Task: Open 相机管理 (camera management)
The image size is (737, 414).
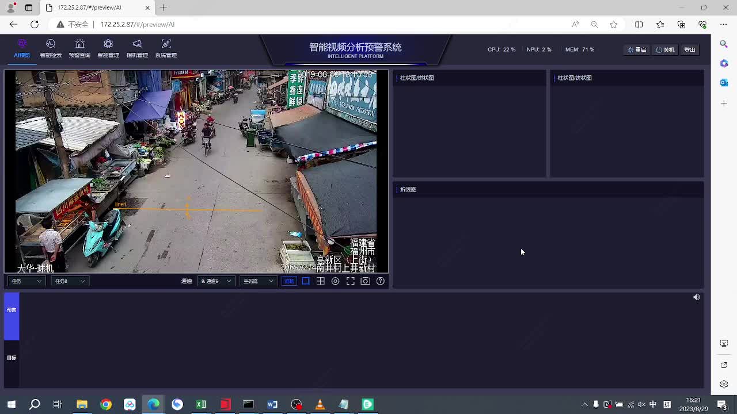Action: (x=137, y=48)
